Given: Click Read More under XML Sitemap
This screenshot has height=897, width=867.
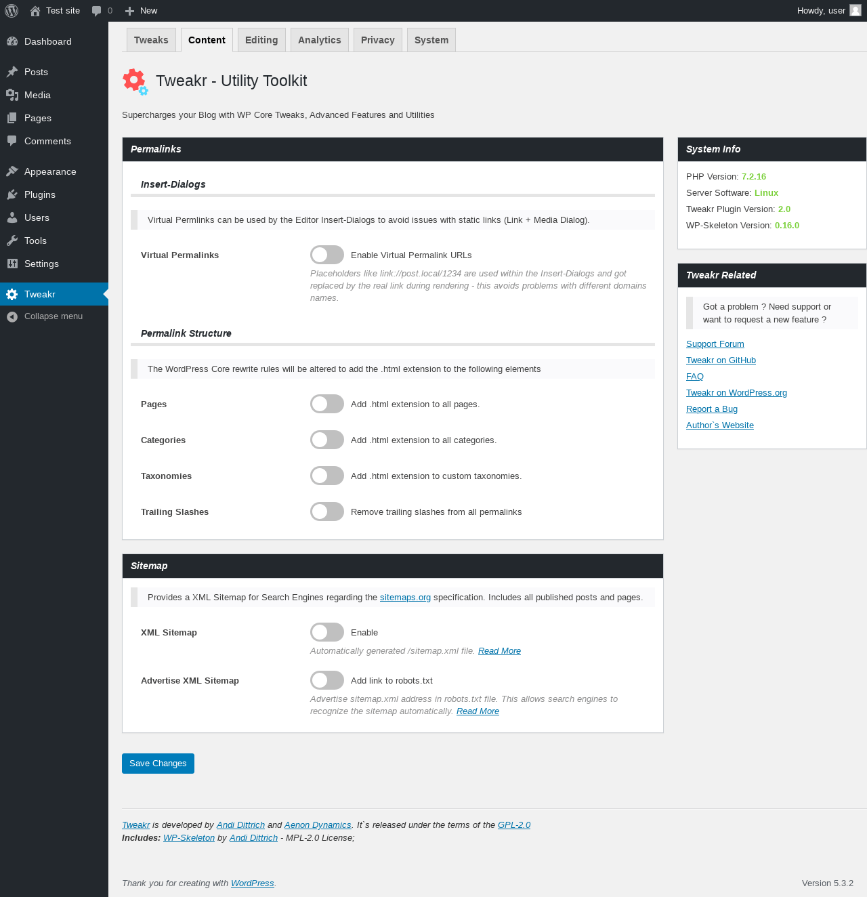Looking at the screenshot, I should coord(499,651).
